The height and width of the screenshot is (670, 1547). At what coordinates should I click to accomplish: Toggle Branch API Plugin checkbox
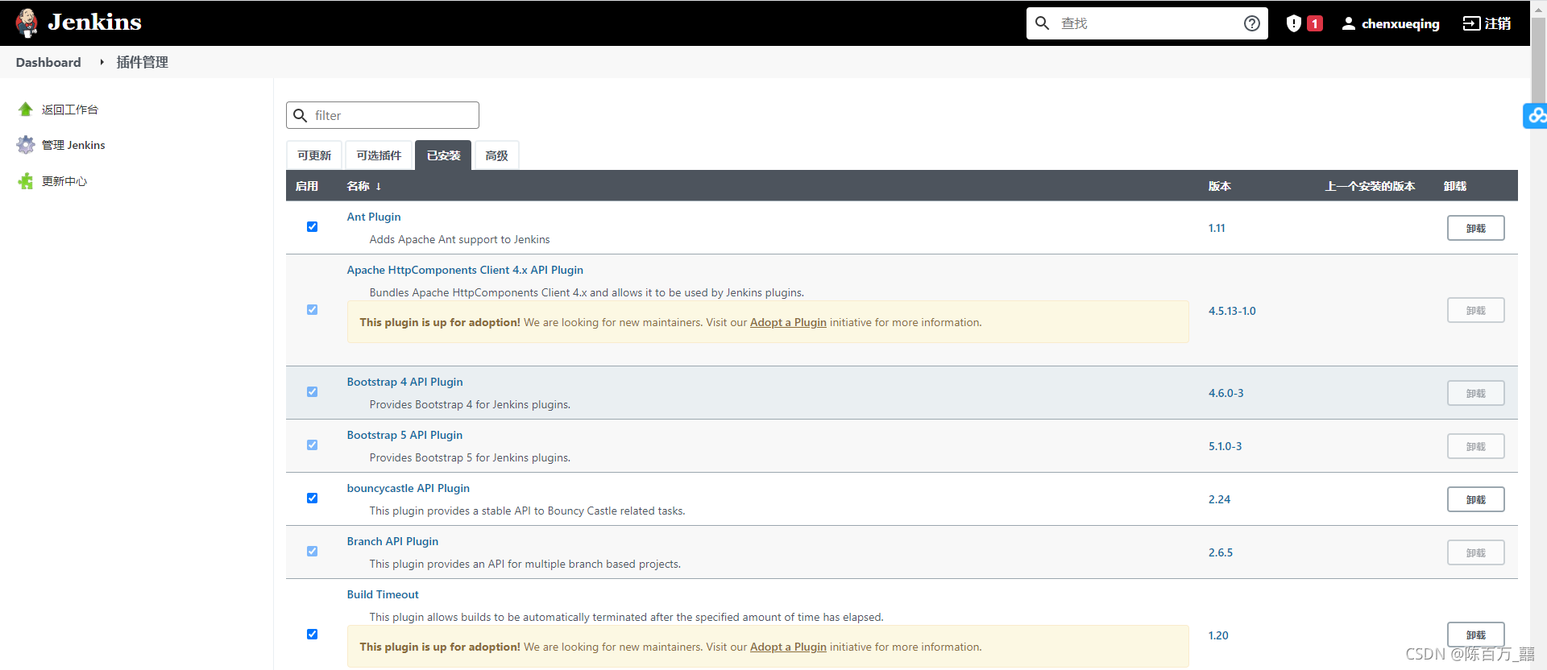pos(312,552)
